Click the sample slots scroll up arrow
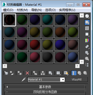 click(x=82, y=15)
